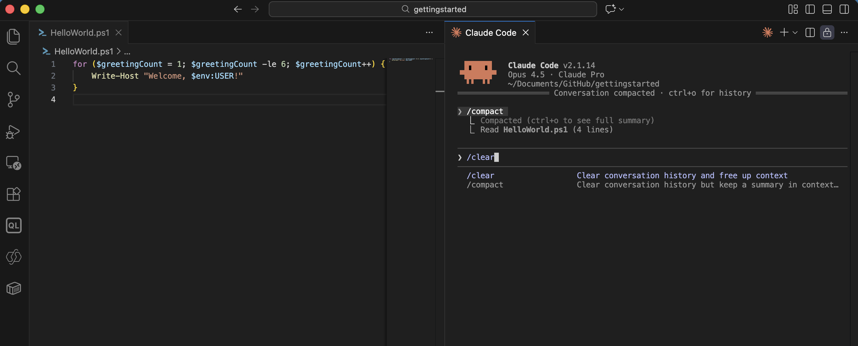Toggle the bottom panel visibility
The image size is (858, 346).
[827, 9]
